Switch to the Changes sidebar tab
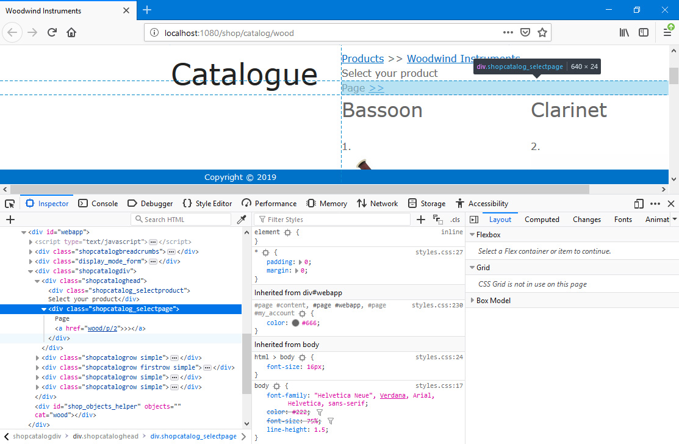 click(587, 220)
